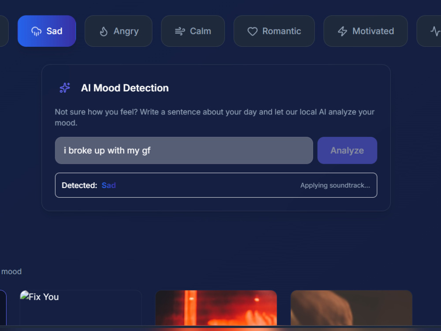Click the pulse icon on the cut-off mood chip
The height and width of the screenshot is (331, 441).
435,31
